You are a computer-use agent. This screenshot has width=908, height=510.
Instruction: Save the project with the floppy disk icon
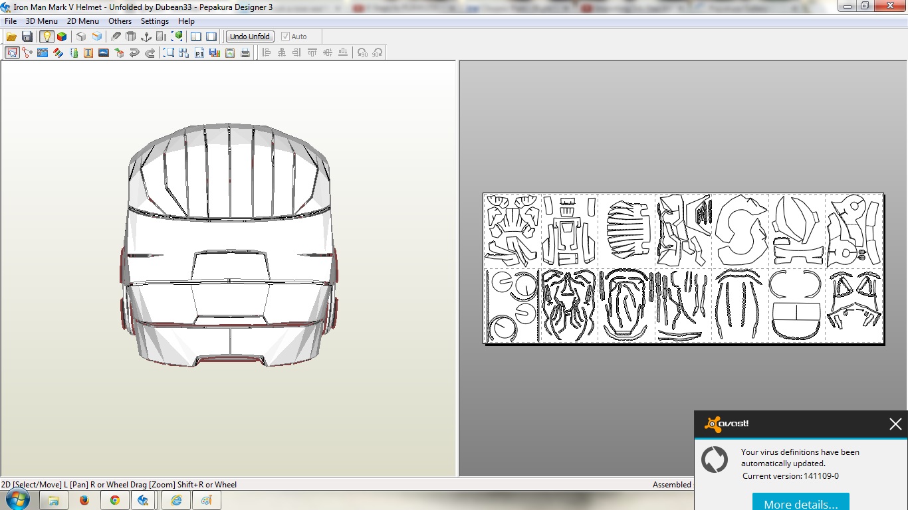coord(27,37)
